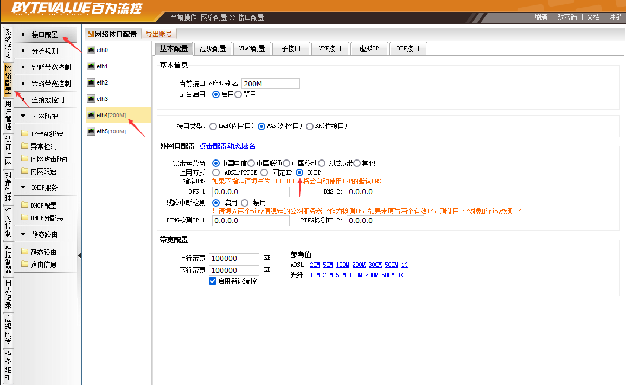
Task: Open the IP-MAC绑定 folder icon
Action: click(x=24, y=134)
